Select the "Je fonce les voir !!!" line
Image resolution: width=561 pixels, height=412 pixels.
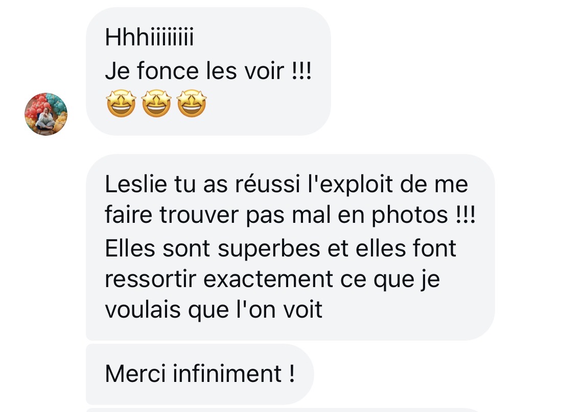click(208, 71)
